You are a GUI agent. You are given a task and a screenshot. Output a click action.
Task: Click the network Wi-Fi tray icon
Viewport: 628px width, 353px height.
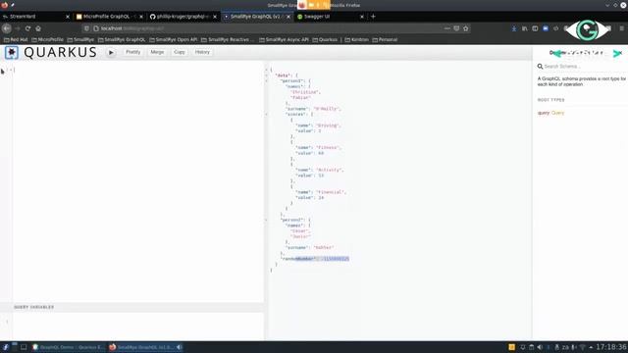pos(583,347)
